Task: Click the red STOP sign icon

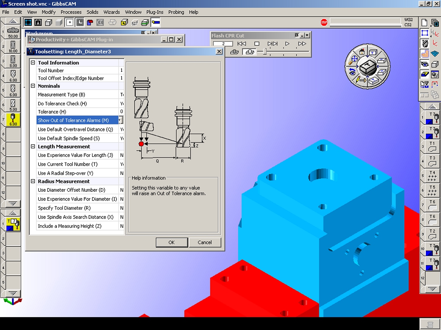Action: (x=324, y=23)
